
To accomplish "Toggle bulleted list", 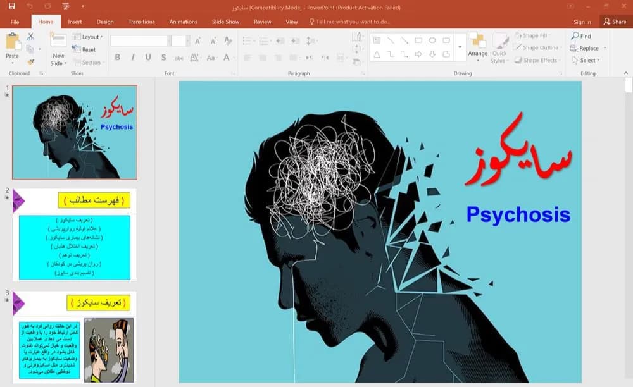I will click(x=248, y=40).
